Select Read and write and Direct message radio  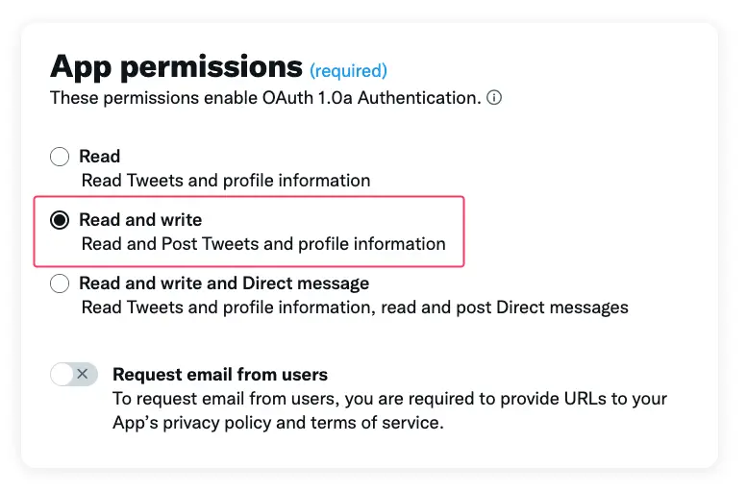(60, 283)
